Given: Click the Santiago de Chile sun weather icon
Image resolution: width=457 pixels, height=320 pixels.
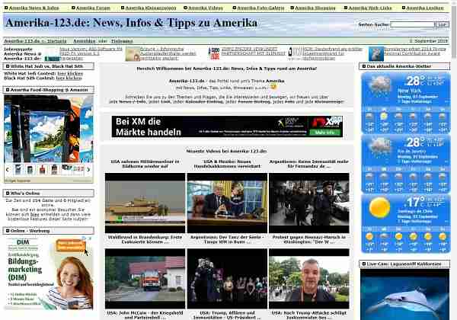Looking at the screenshot, I should coord(379,207).
